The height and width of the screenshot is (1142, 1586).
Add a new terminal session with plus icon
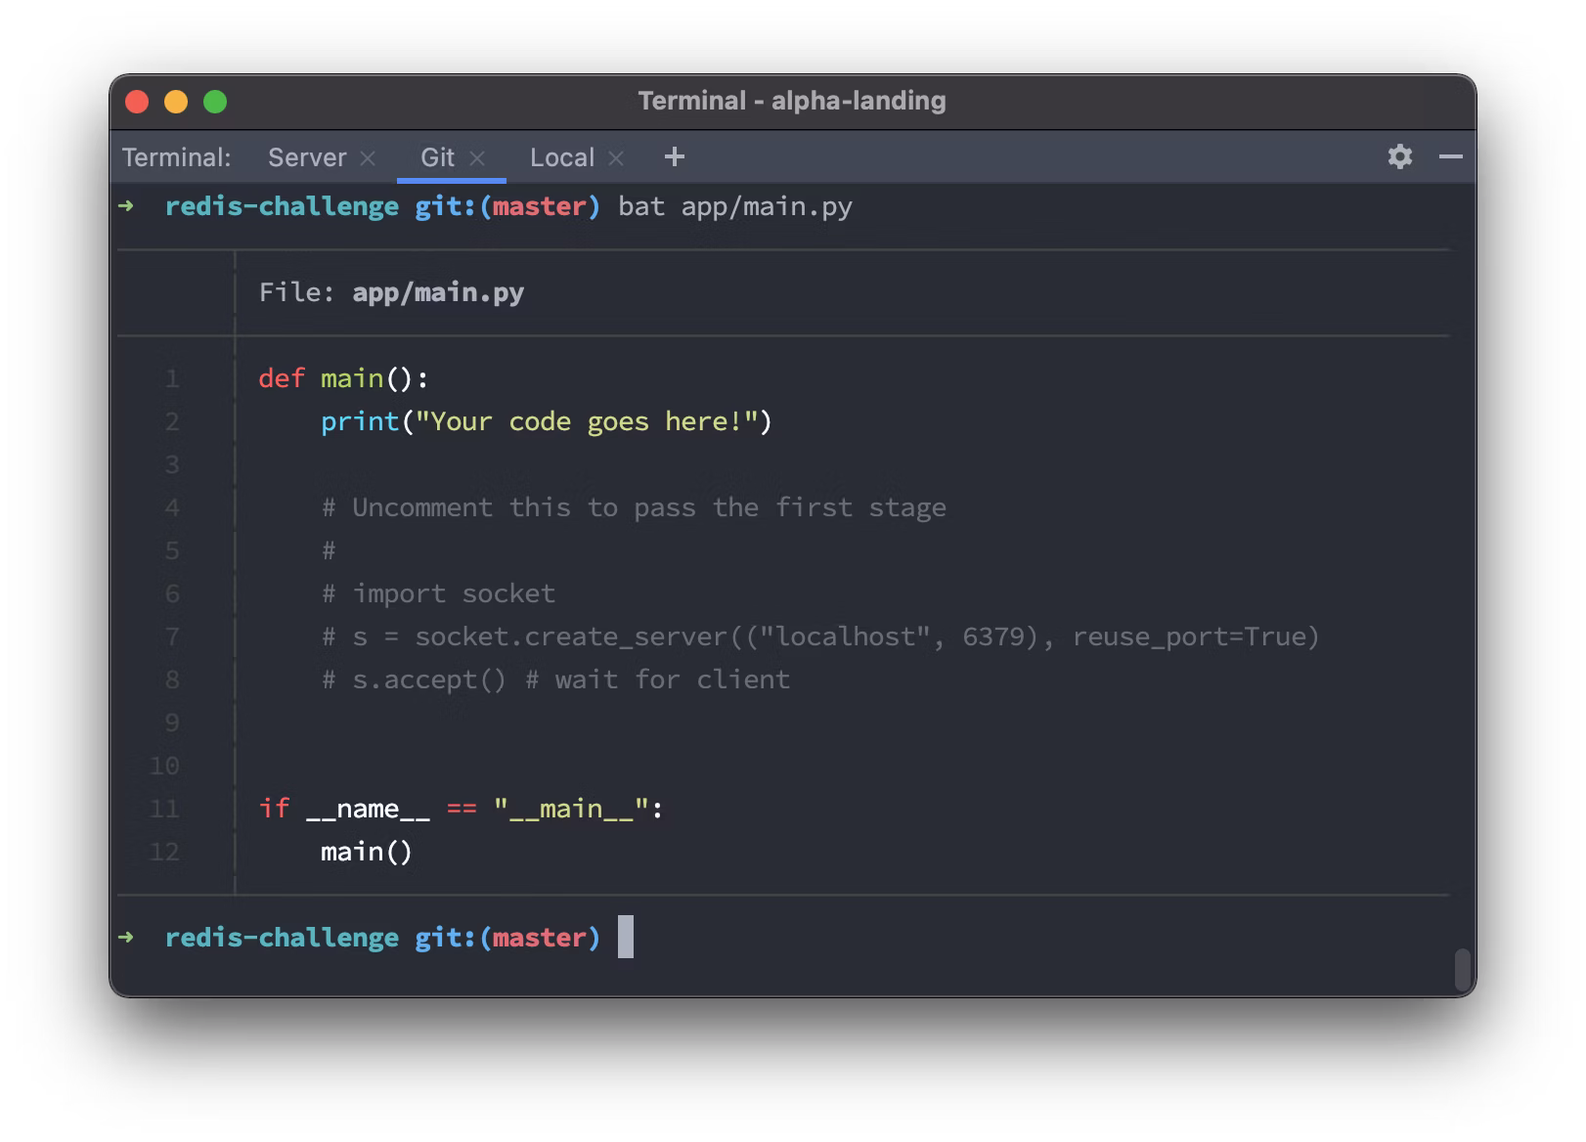point(675,156)
